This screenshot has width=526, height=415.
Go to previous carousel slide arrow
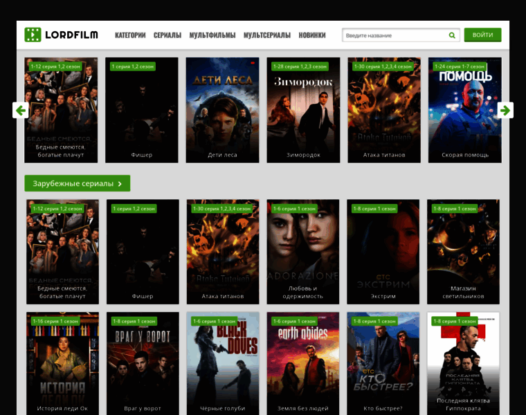pyautogui.click(x=21, y=110)
